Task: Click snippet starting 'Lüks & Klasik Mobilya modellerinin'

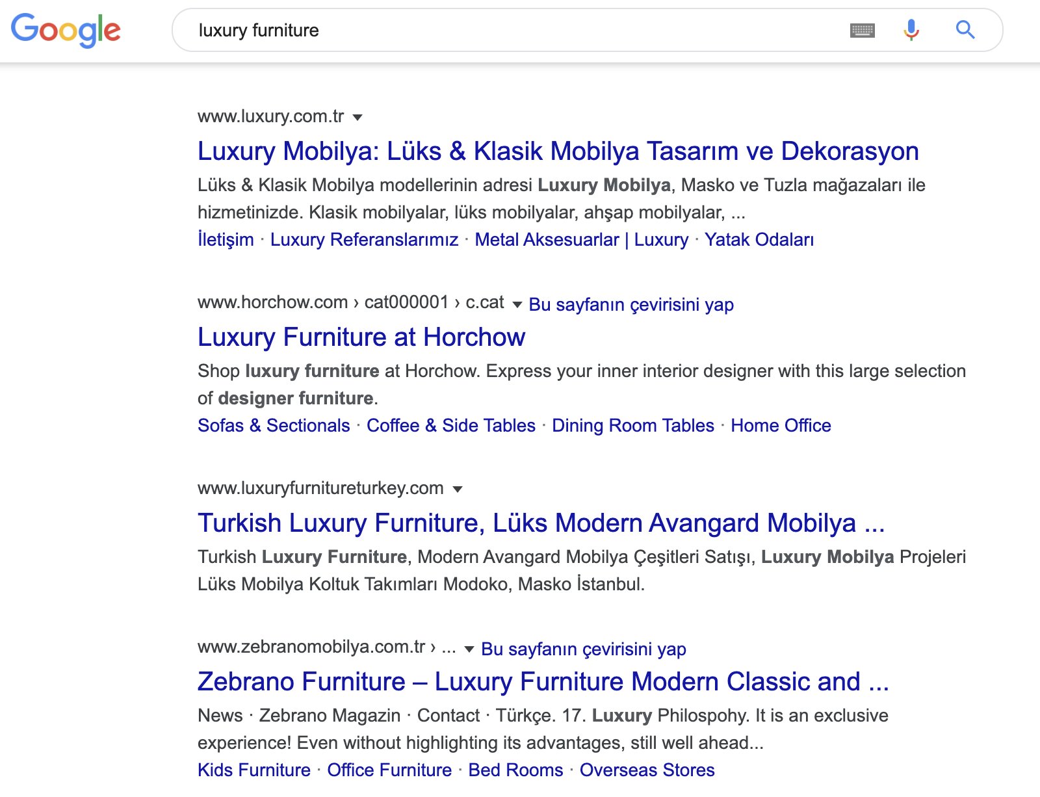Action: pos(562,198)
